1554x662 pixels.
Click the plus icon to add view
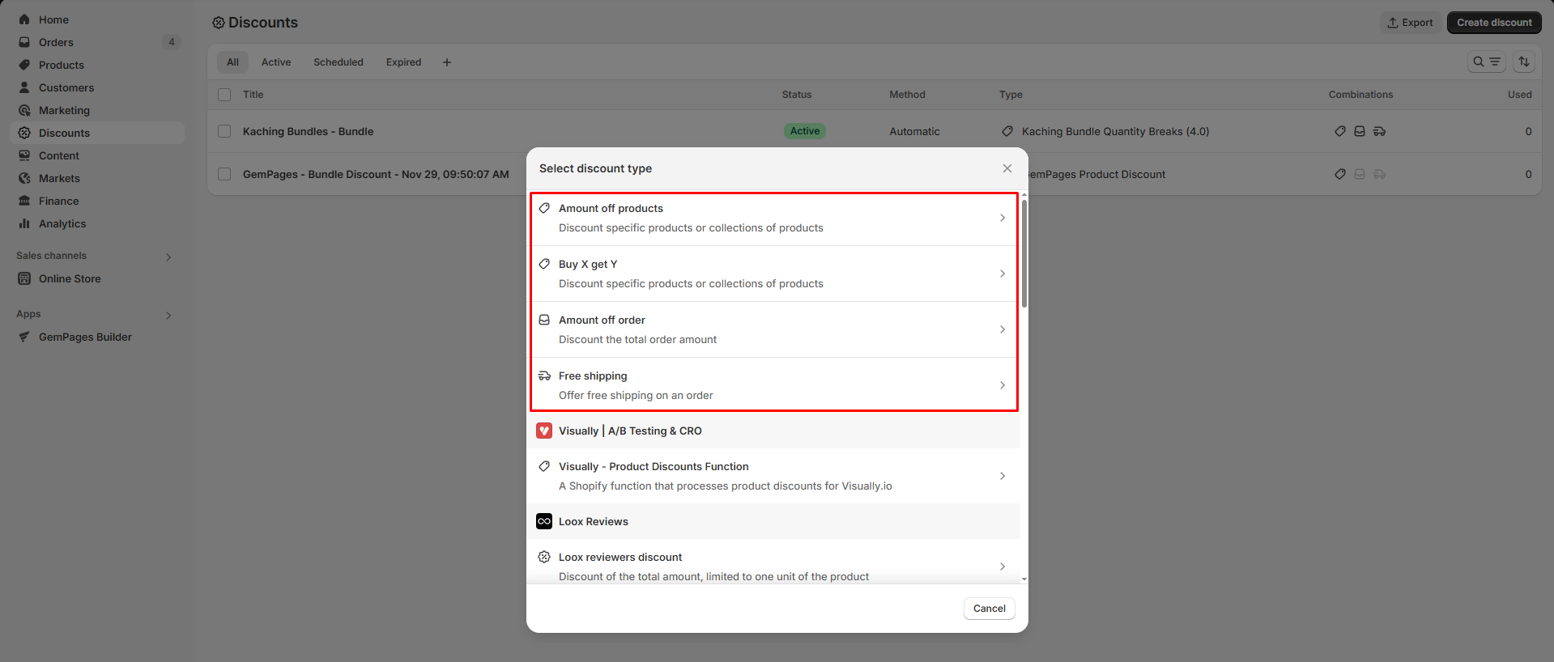[446, 62]
